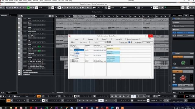
Task: Switch to Outputs tab in Audio Connections
Action: click(x=90, y=39)
